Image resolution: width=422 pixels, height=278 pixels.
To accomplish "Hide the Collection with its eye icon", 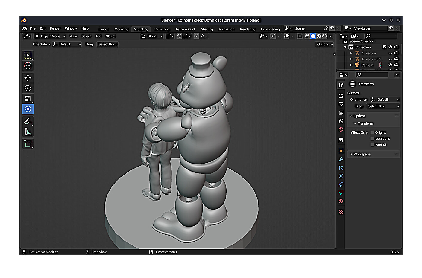I will 390,47.
